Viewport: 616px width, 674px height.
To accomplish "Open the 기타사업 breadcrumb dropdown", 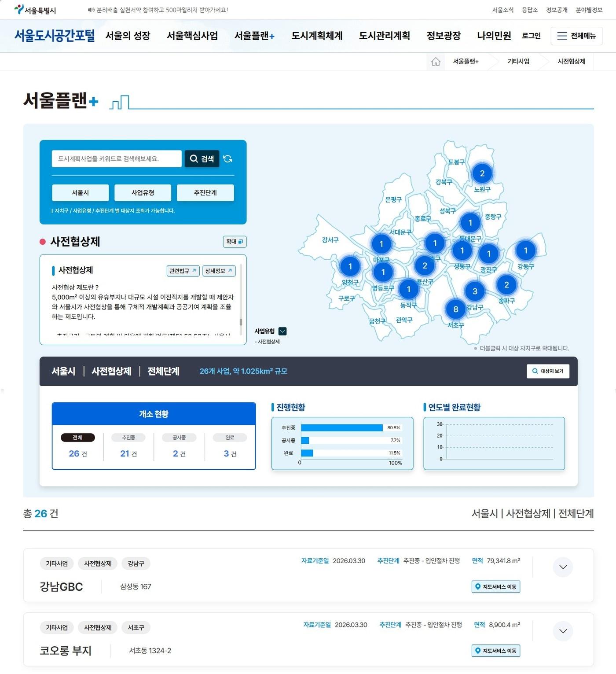I will coord(518,62).
